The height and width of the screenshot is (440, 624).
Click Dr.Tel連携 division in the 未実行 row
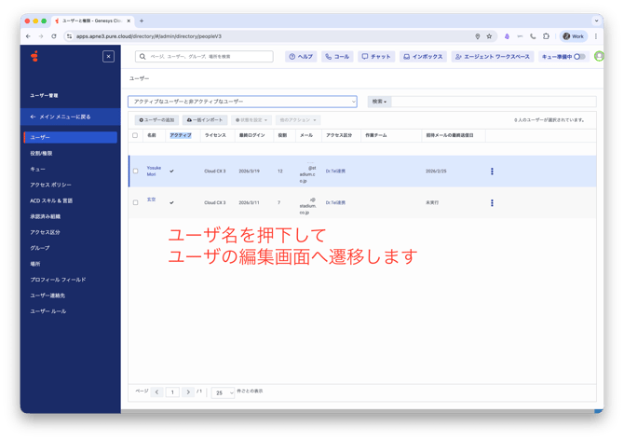335,202
